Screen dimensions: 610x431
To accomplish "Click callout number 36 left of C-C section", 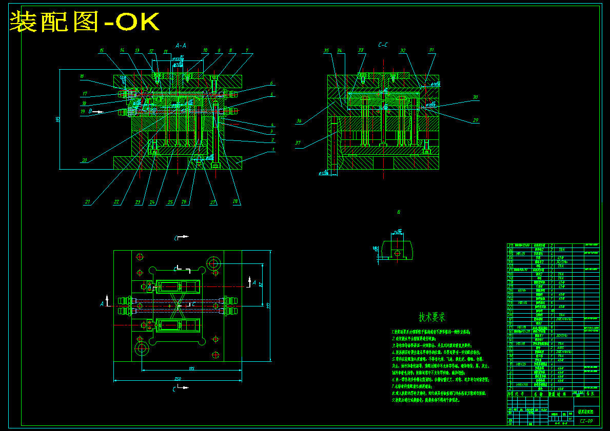I will pos(299,121).
